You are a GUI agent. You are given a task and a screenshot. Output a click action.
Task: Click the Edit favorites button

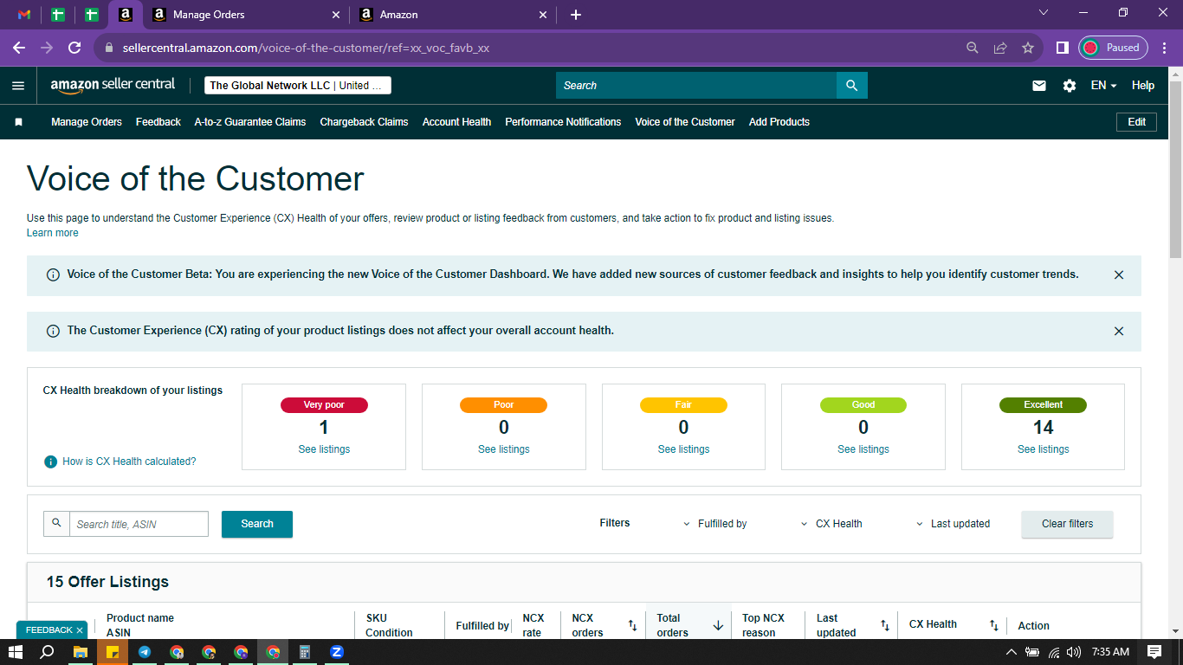tap(1137, 122)
